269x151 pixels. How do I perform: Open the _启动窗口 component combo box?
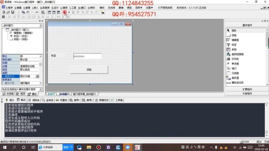(22, 26)
